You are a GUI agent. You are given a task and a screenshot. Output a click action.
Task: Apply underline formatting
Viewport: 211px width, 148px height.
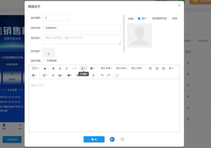[x=60, y=68]
